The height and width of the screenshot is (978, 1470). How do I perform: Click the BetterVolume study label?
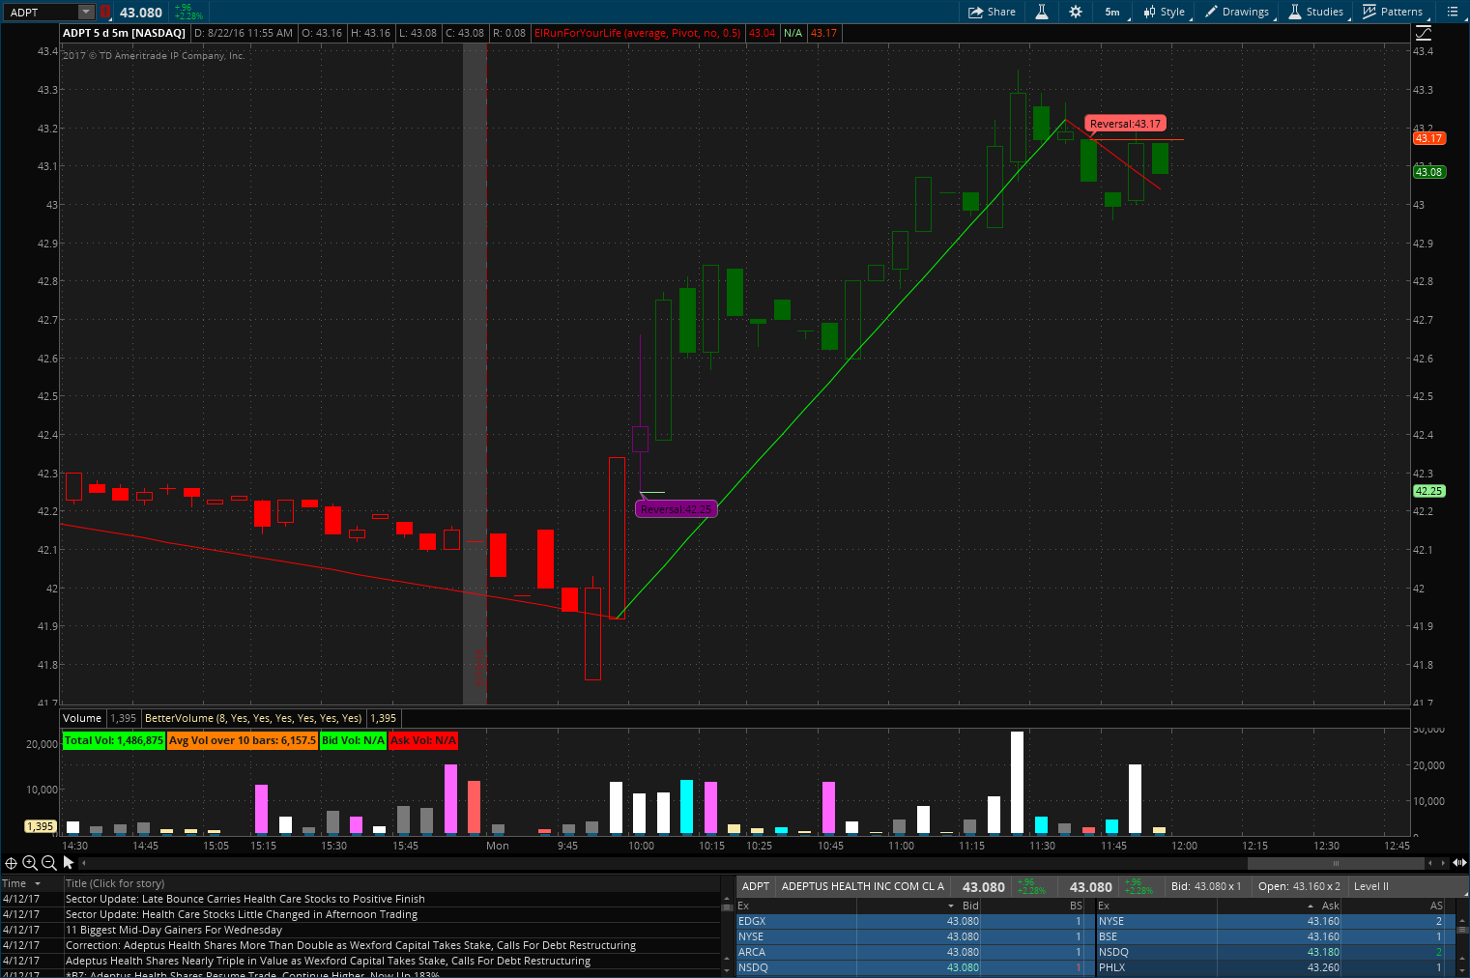pos(253,718)
